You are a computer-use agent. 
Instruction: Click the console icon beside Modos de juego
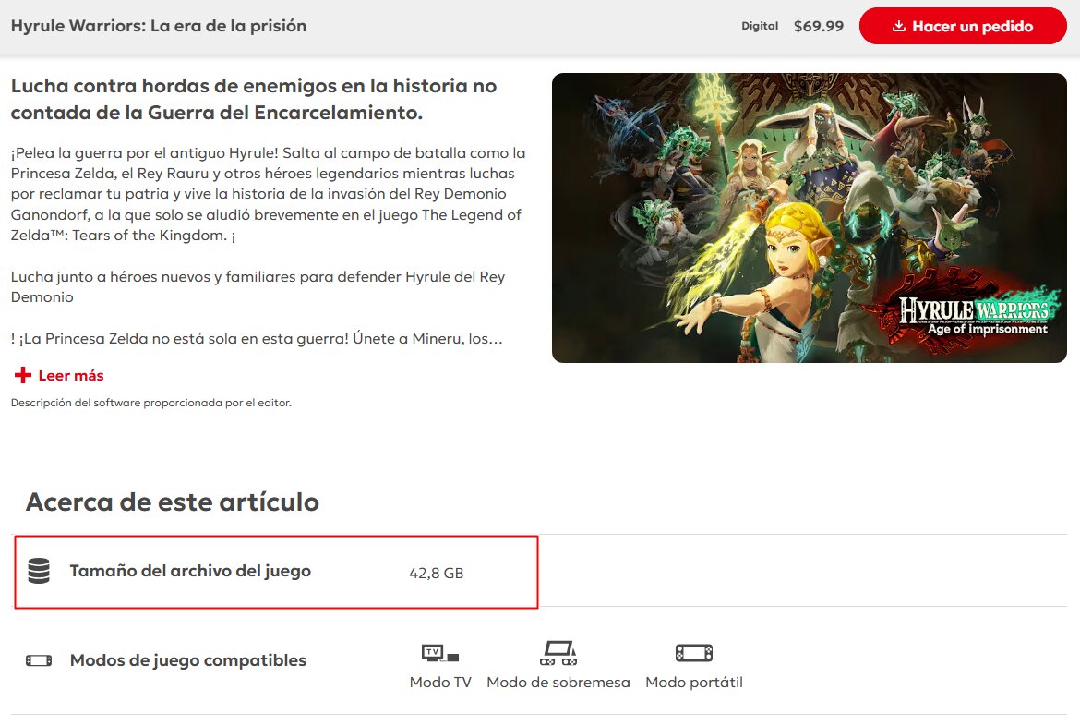point(39,660)
